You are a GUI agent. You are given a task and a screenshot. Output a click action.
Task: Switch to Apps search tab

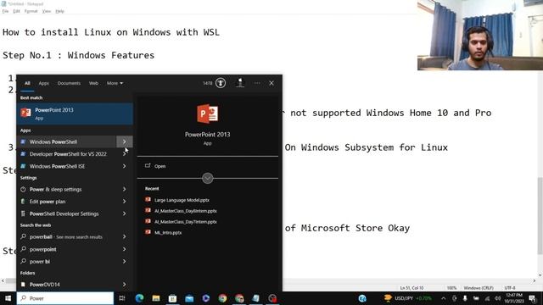43,83
